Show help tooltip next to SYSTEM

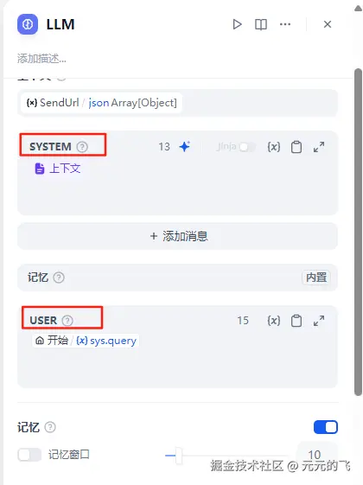coord(82,147)
